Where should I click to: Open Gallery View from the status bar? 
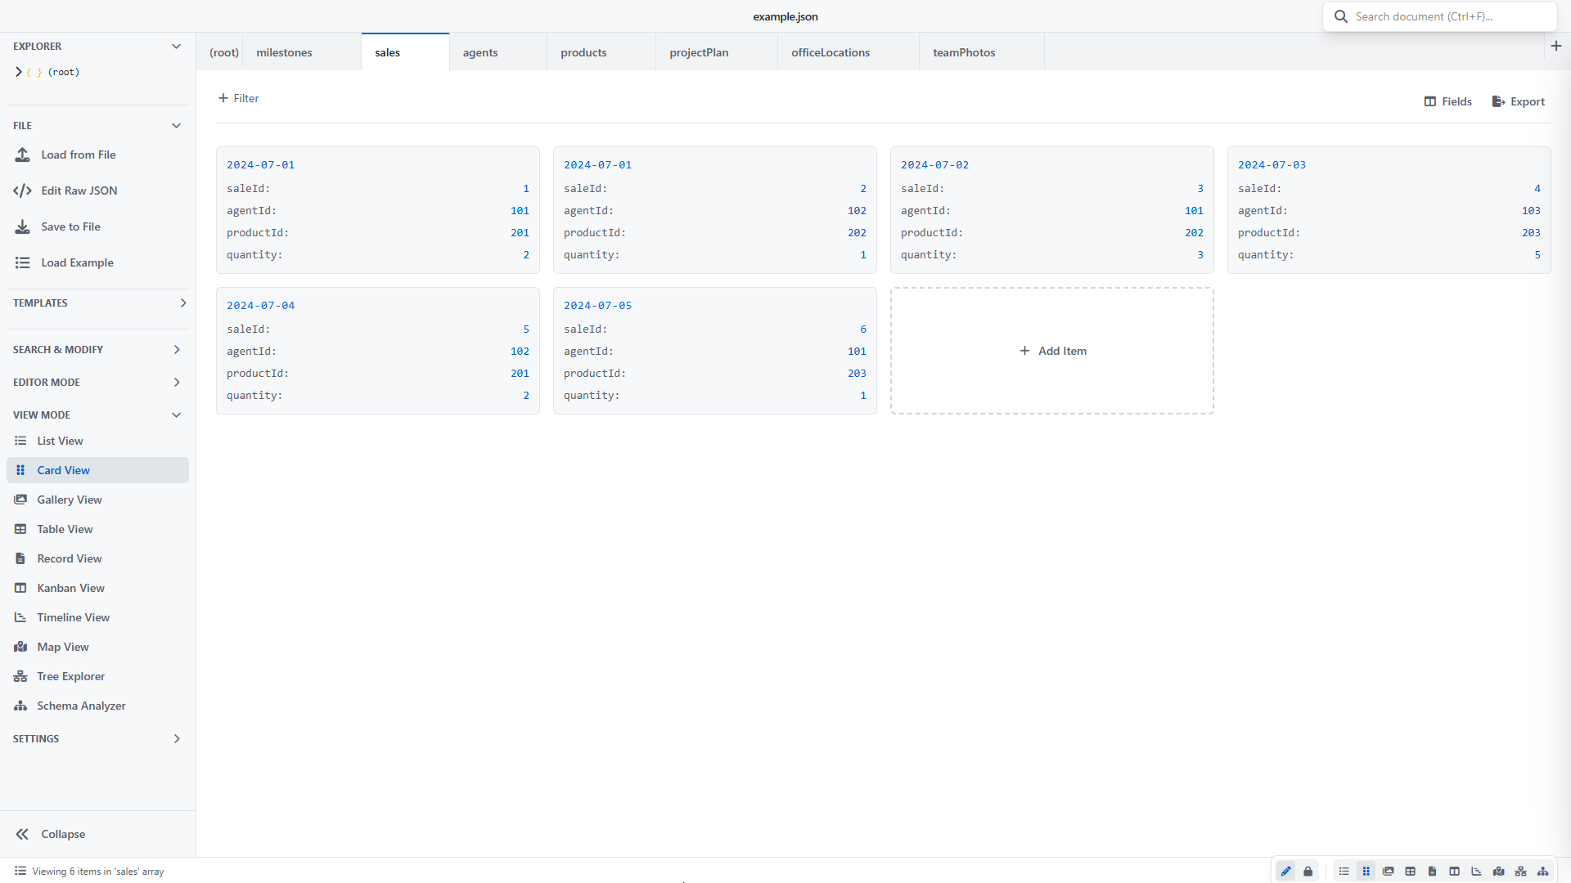pyautogui.click(x=1389, y=871)
